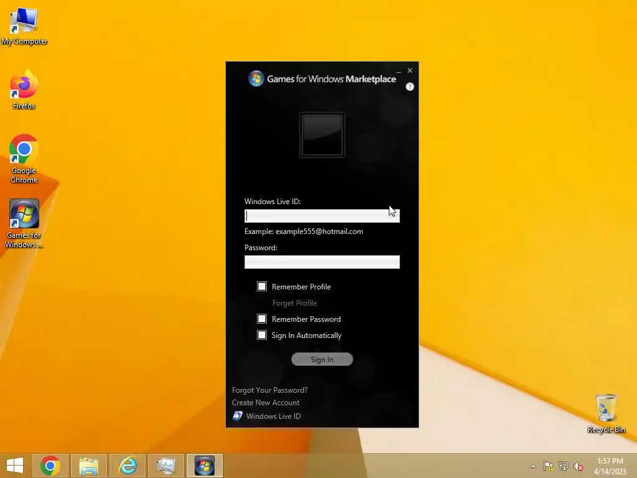
Task: Click the Windows Live ID footer link
Action: tap(274, 416)
